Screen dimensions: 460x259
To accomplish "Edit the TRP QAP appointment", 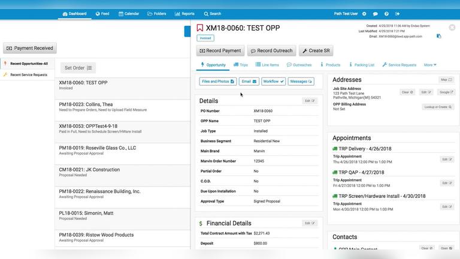I will 447,183.
